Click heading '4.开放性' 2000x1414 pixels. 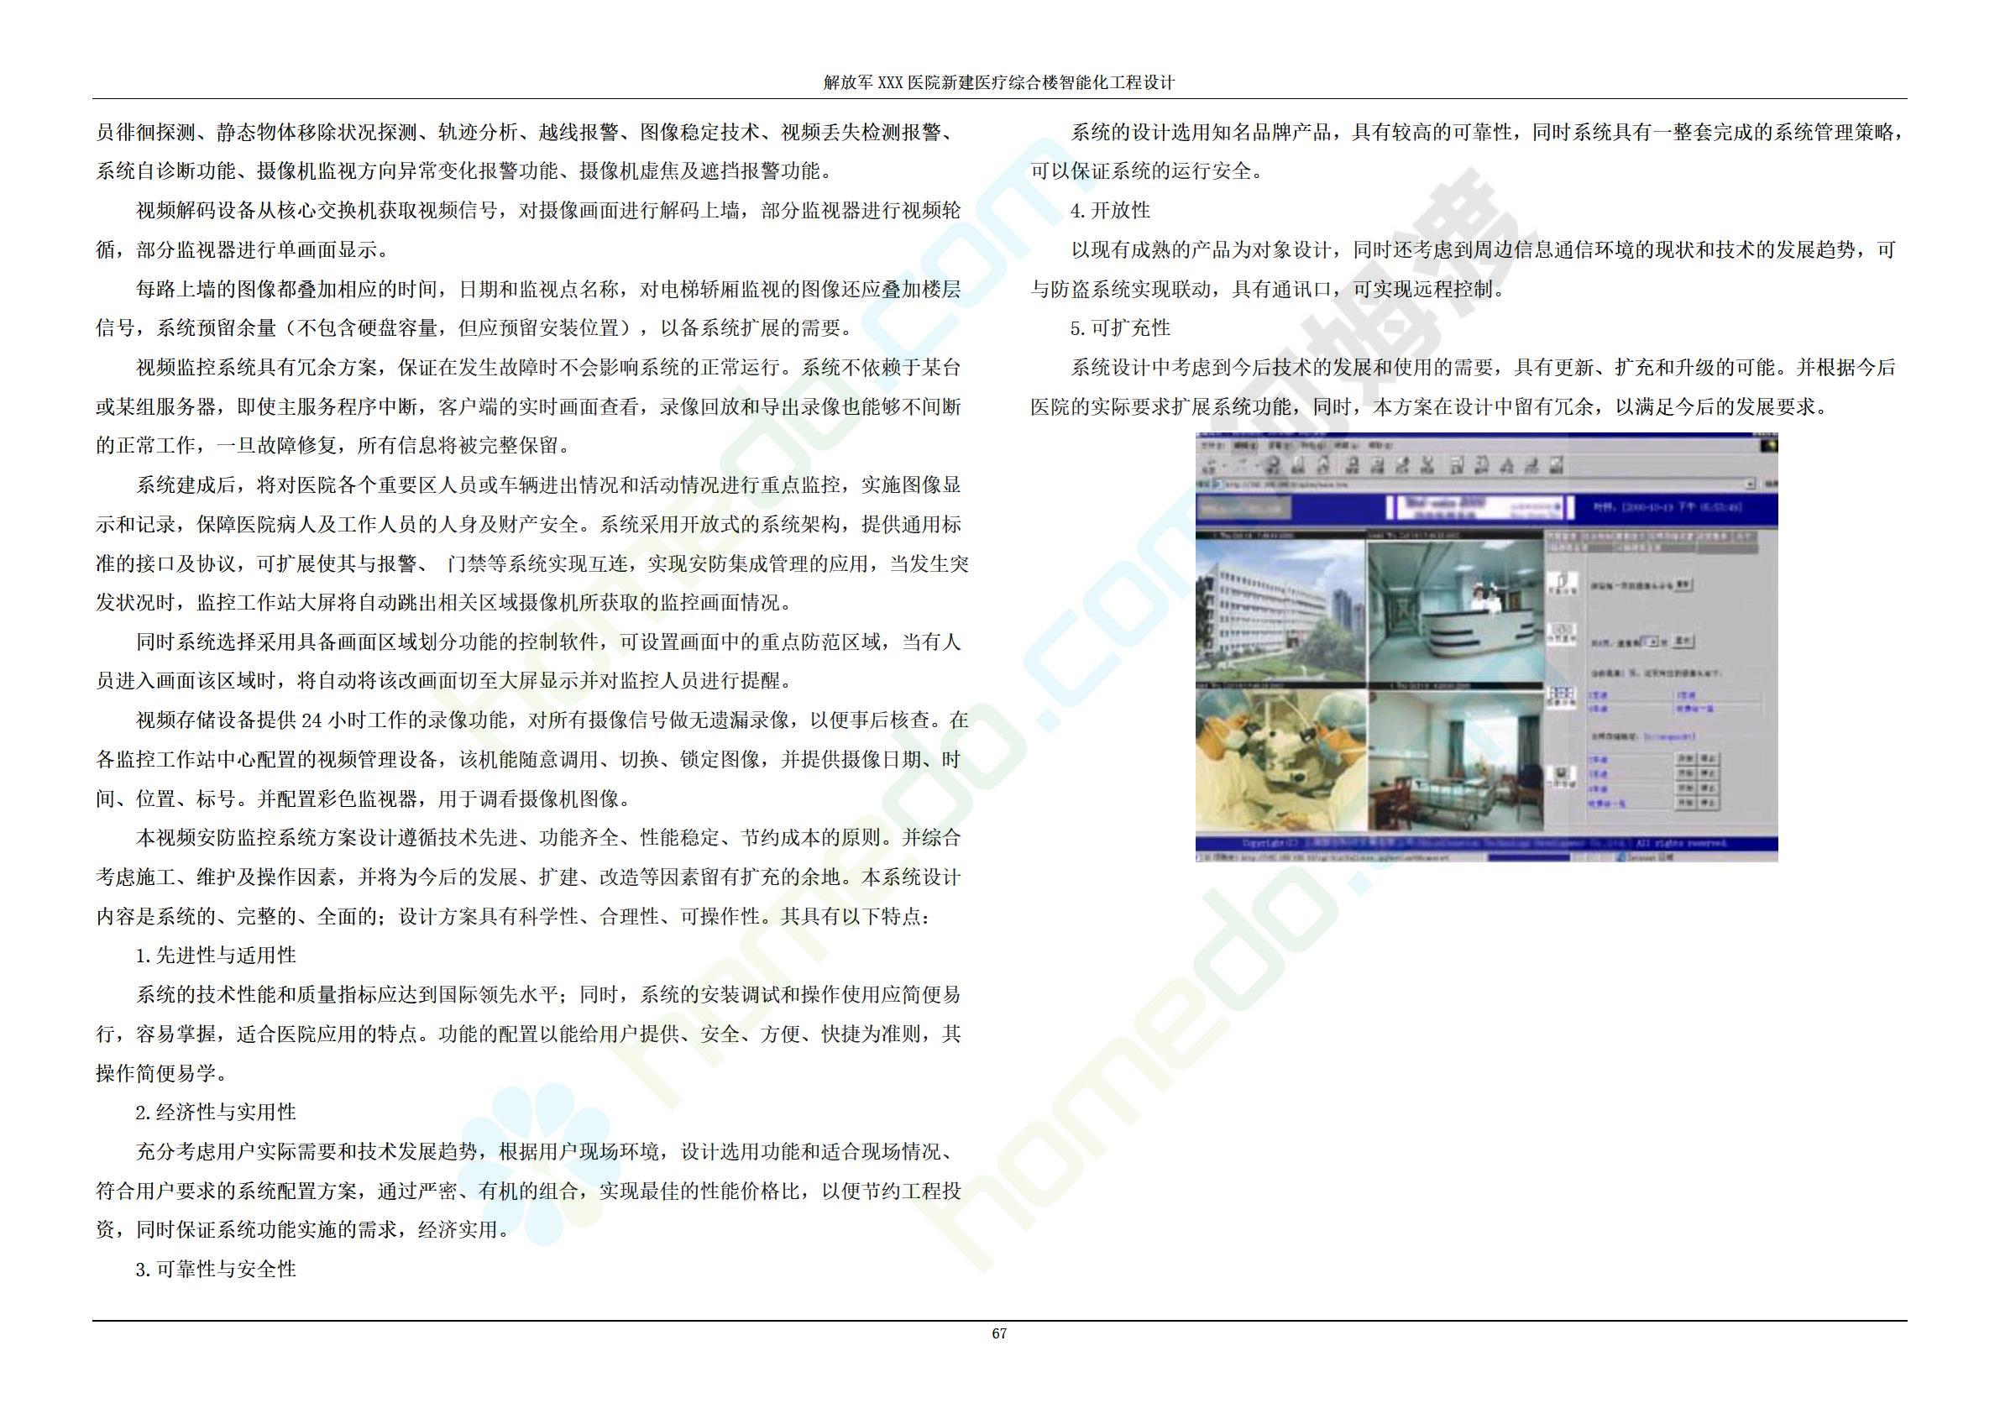pyautogui.click(x=1111, y=210)
